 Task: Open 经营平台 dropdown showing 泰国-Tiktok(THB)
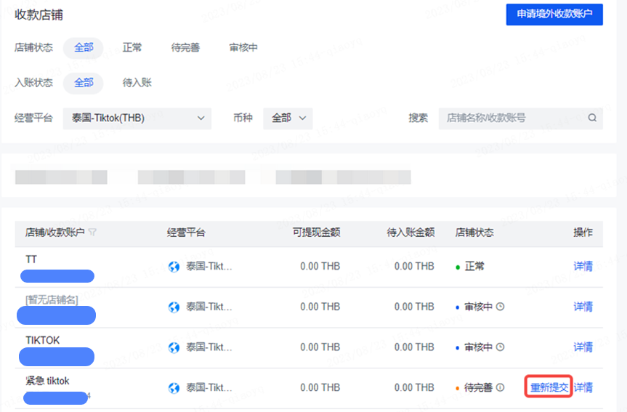[x=137, y=118]
